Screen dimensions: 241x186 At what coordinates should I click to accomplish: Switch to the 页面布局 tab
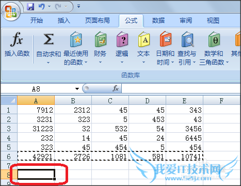coord(98,21)
